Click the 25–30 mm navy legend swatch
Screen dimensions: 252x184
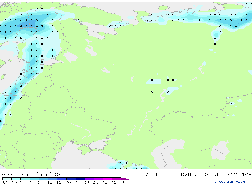pos(80,179)
